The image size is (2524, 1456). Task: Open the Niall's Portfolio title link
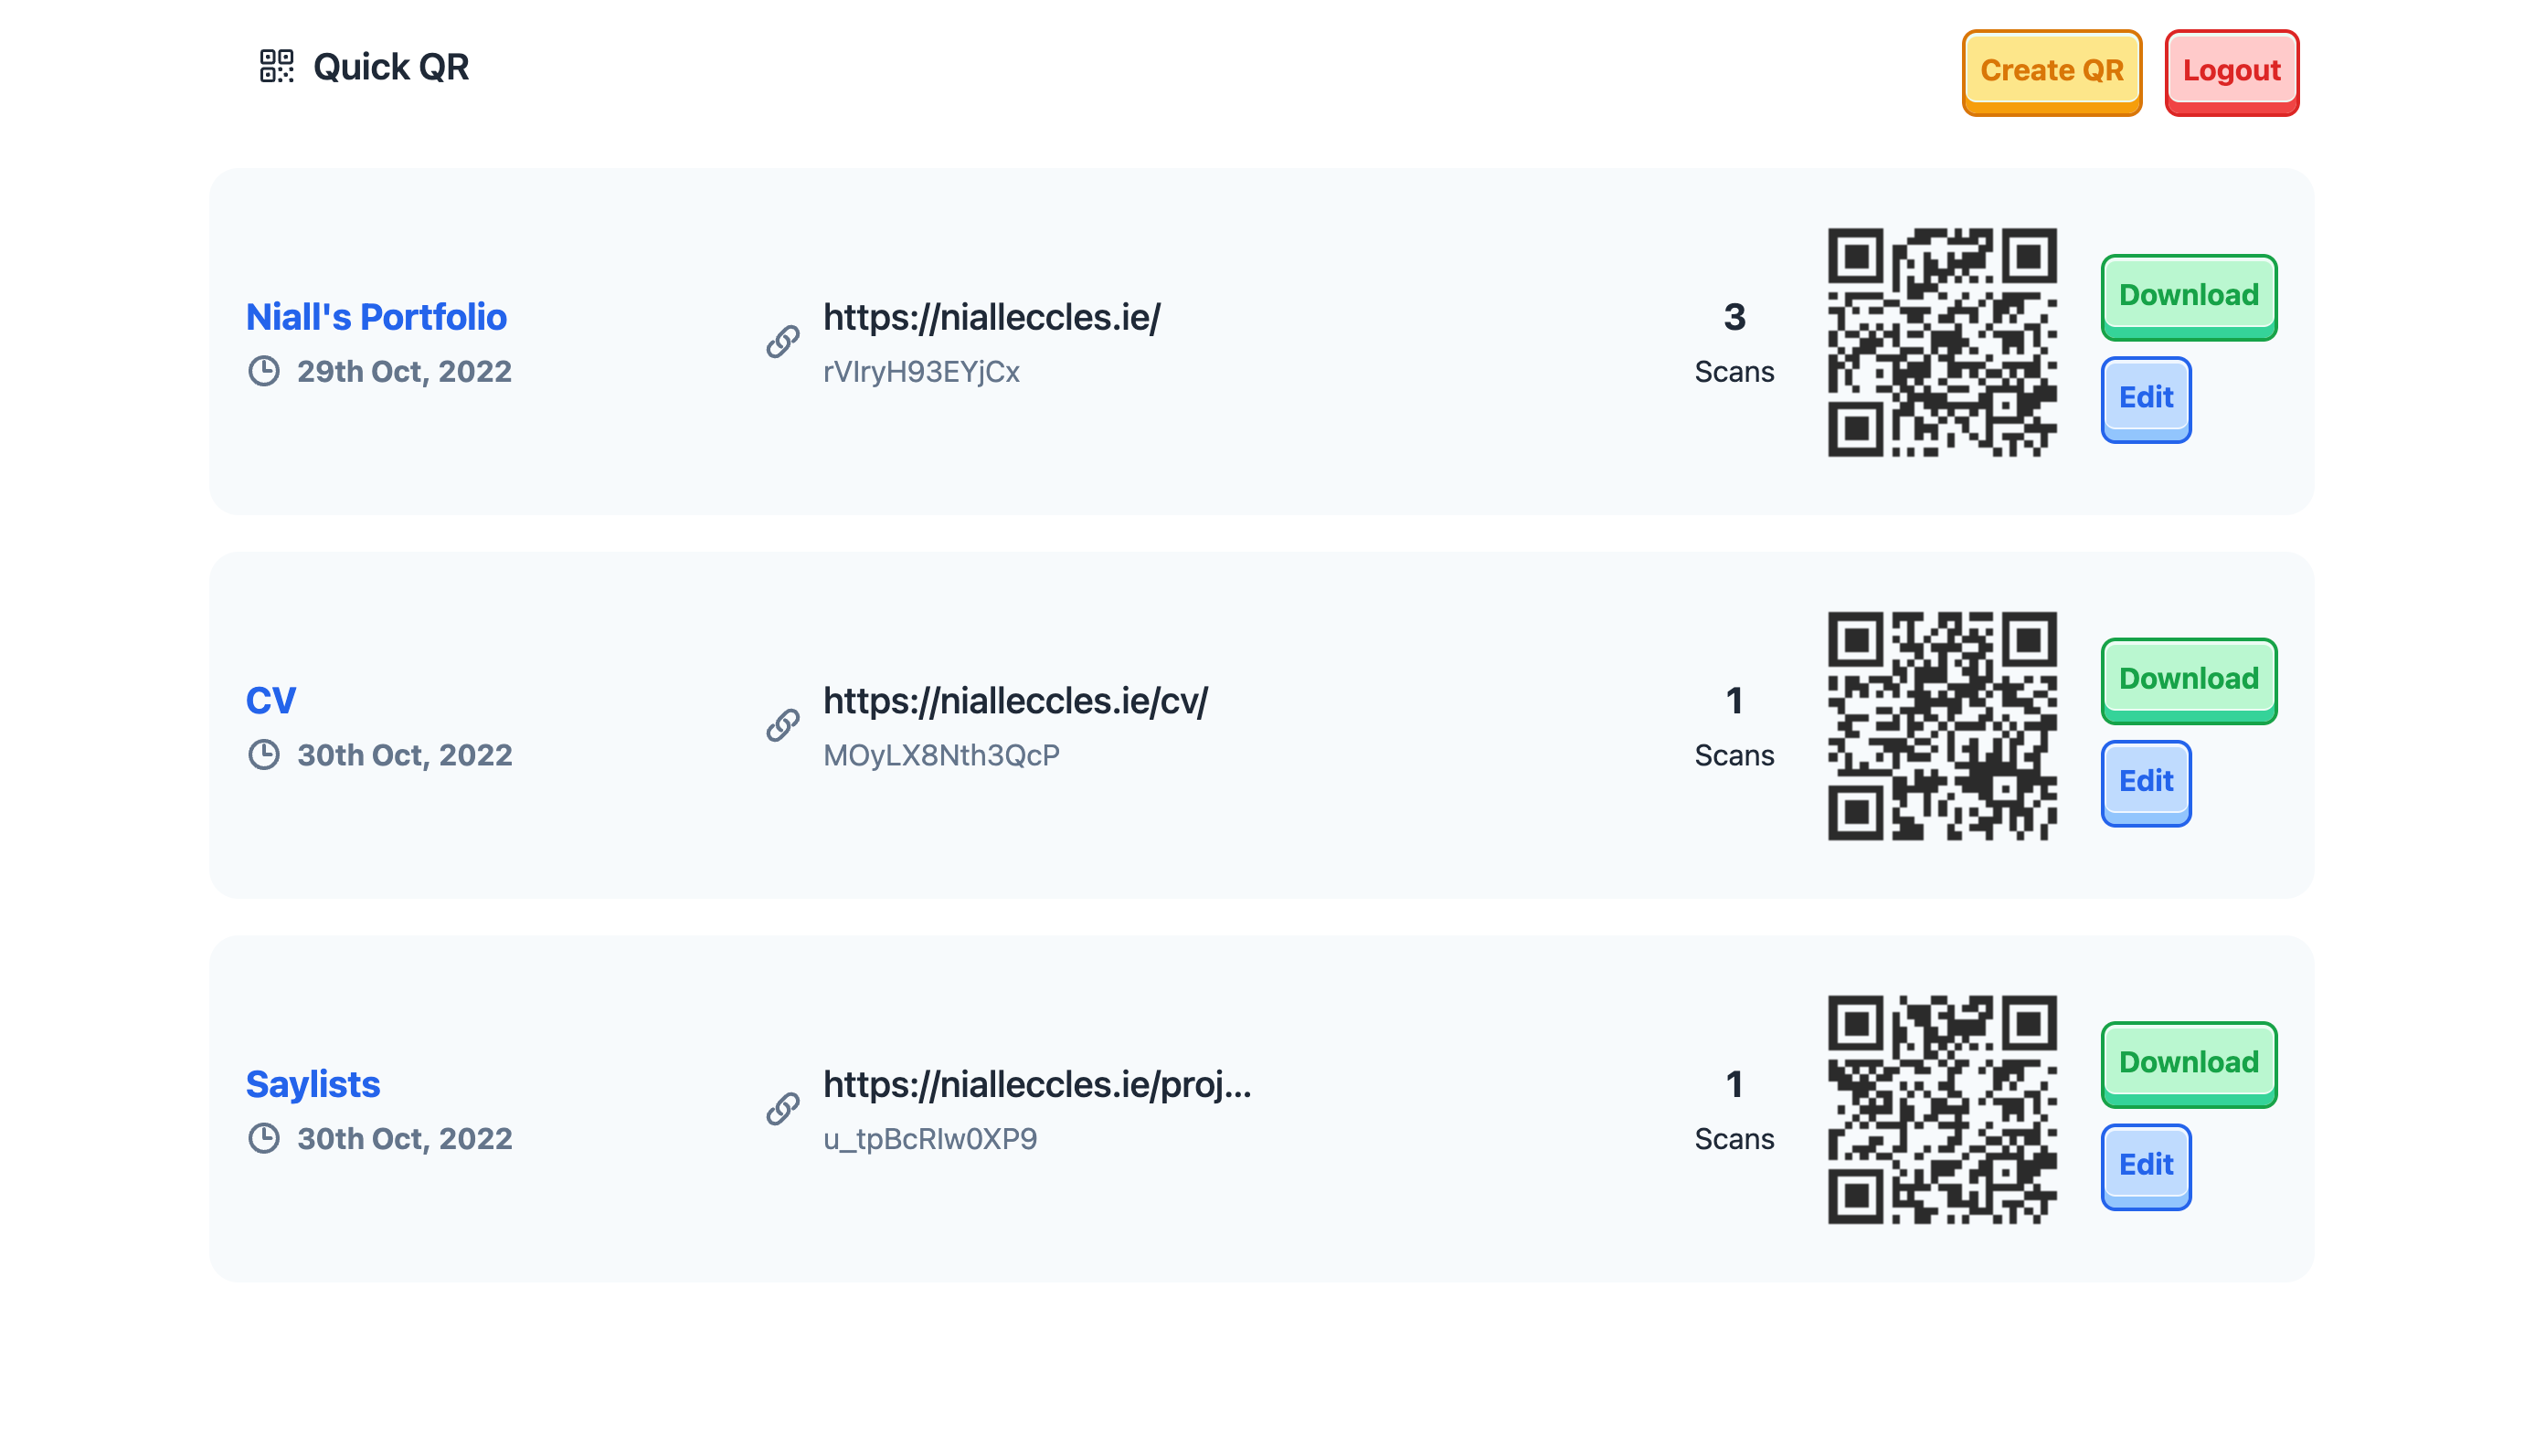pyautogui.click(x=376, y=317)
